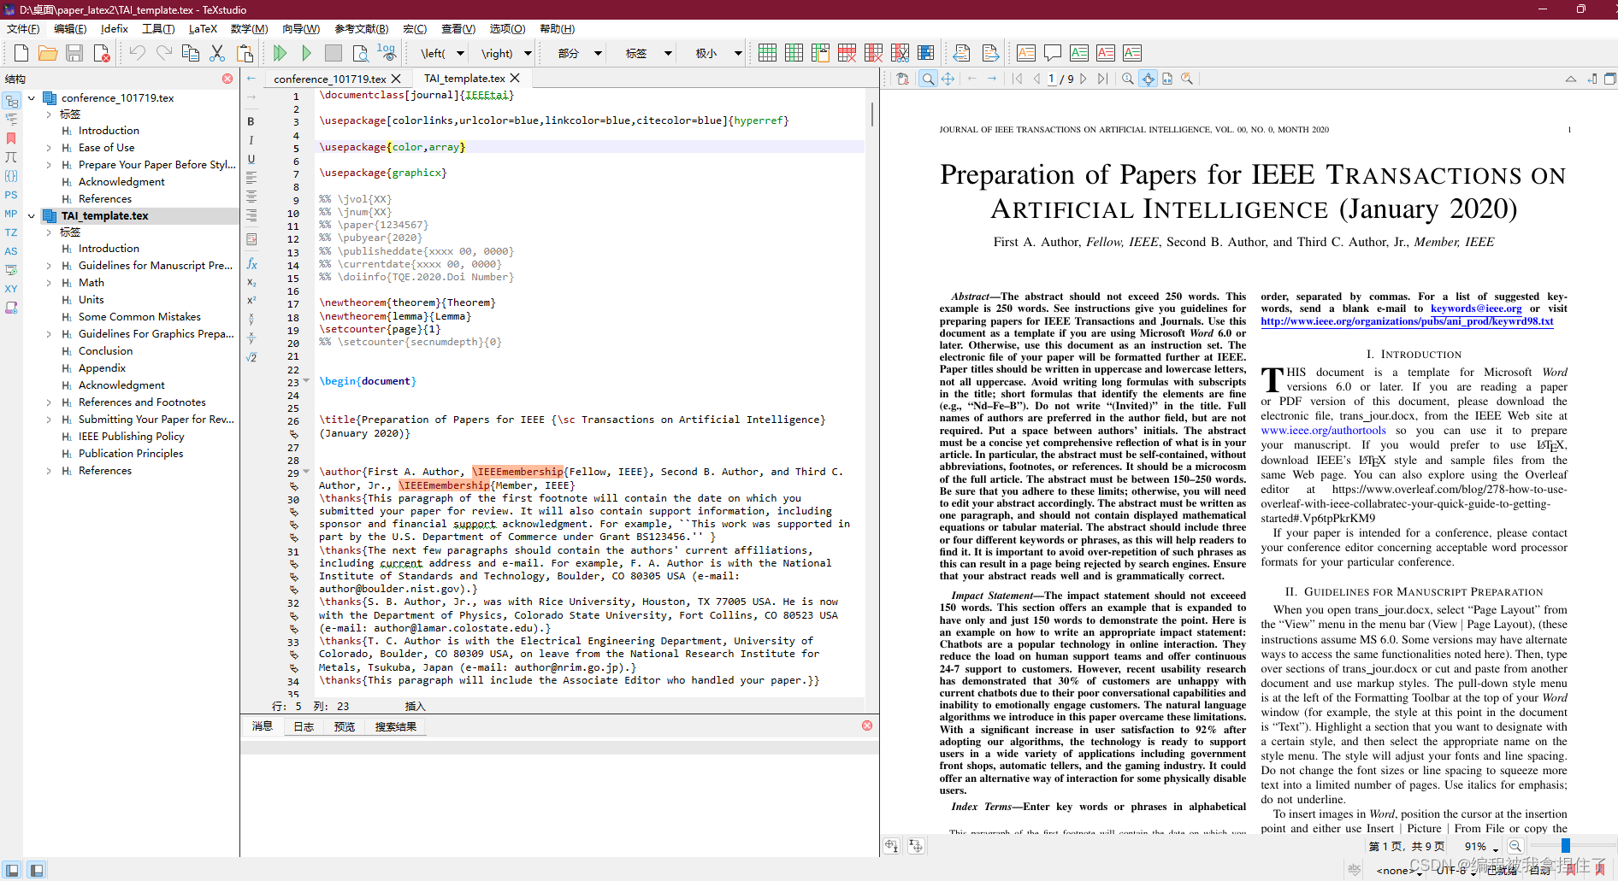Go to next PDF page
Viewport: 1618px width, 881px height.
pos(1084,79)
